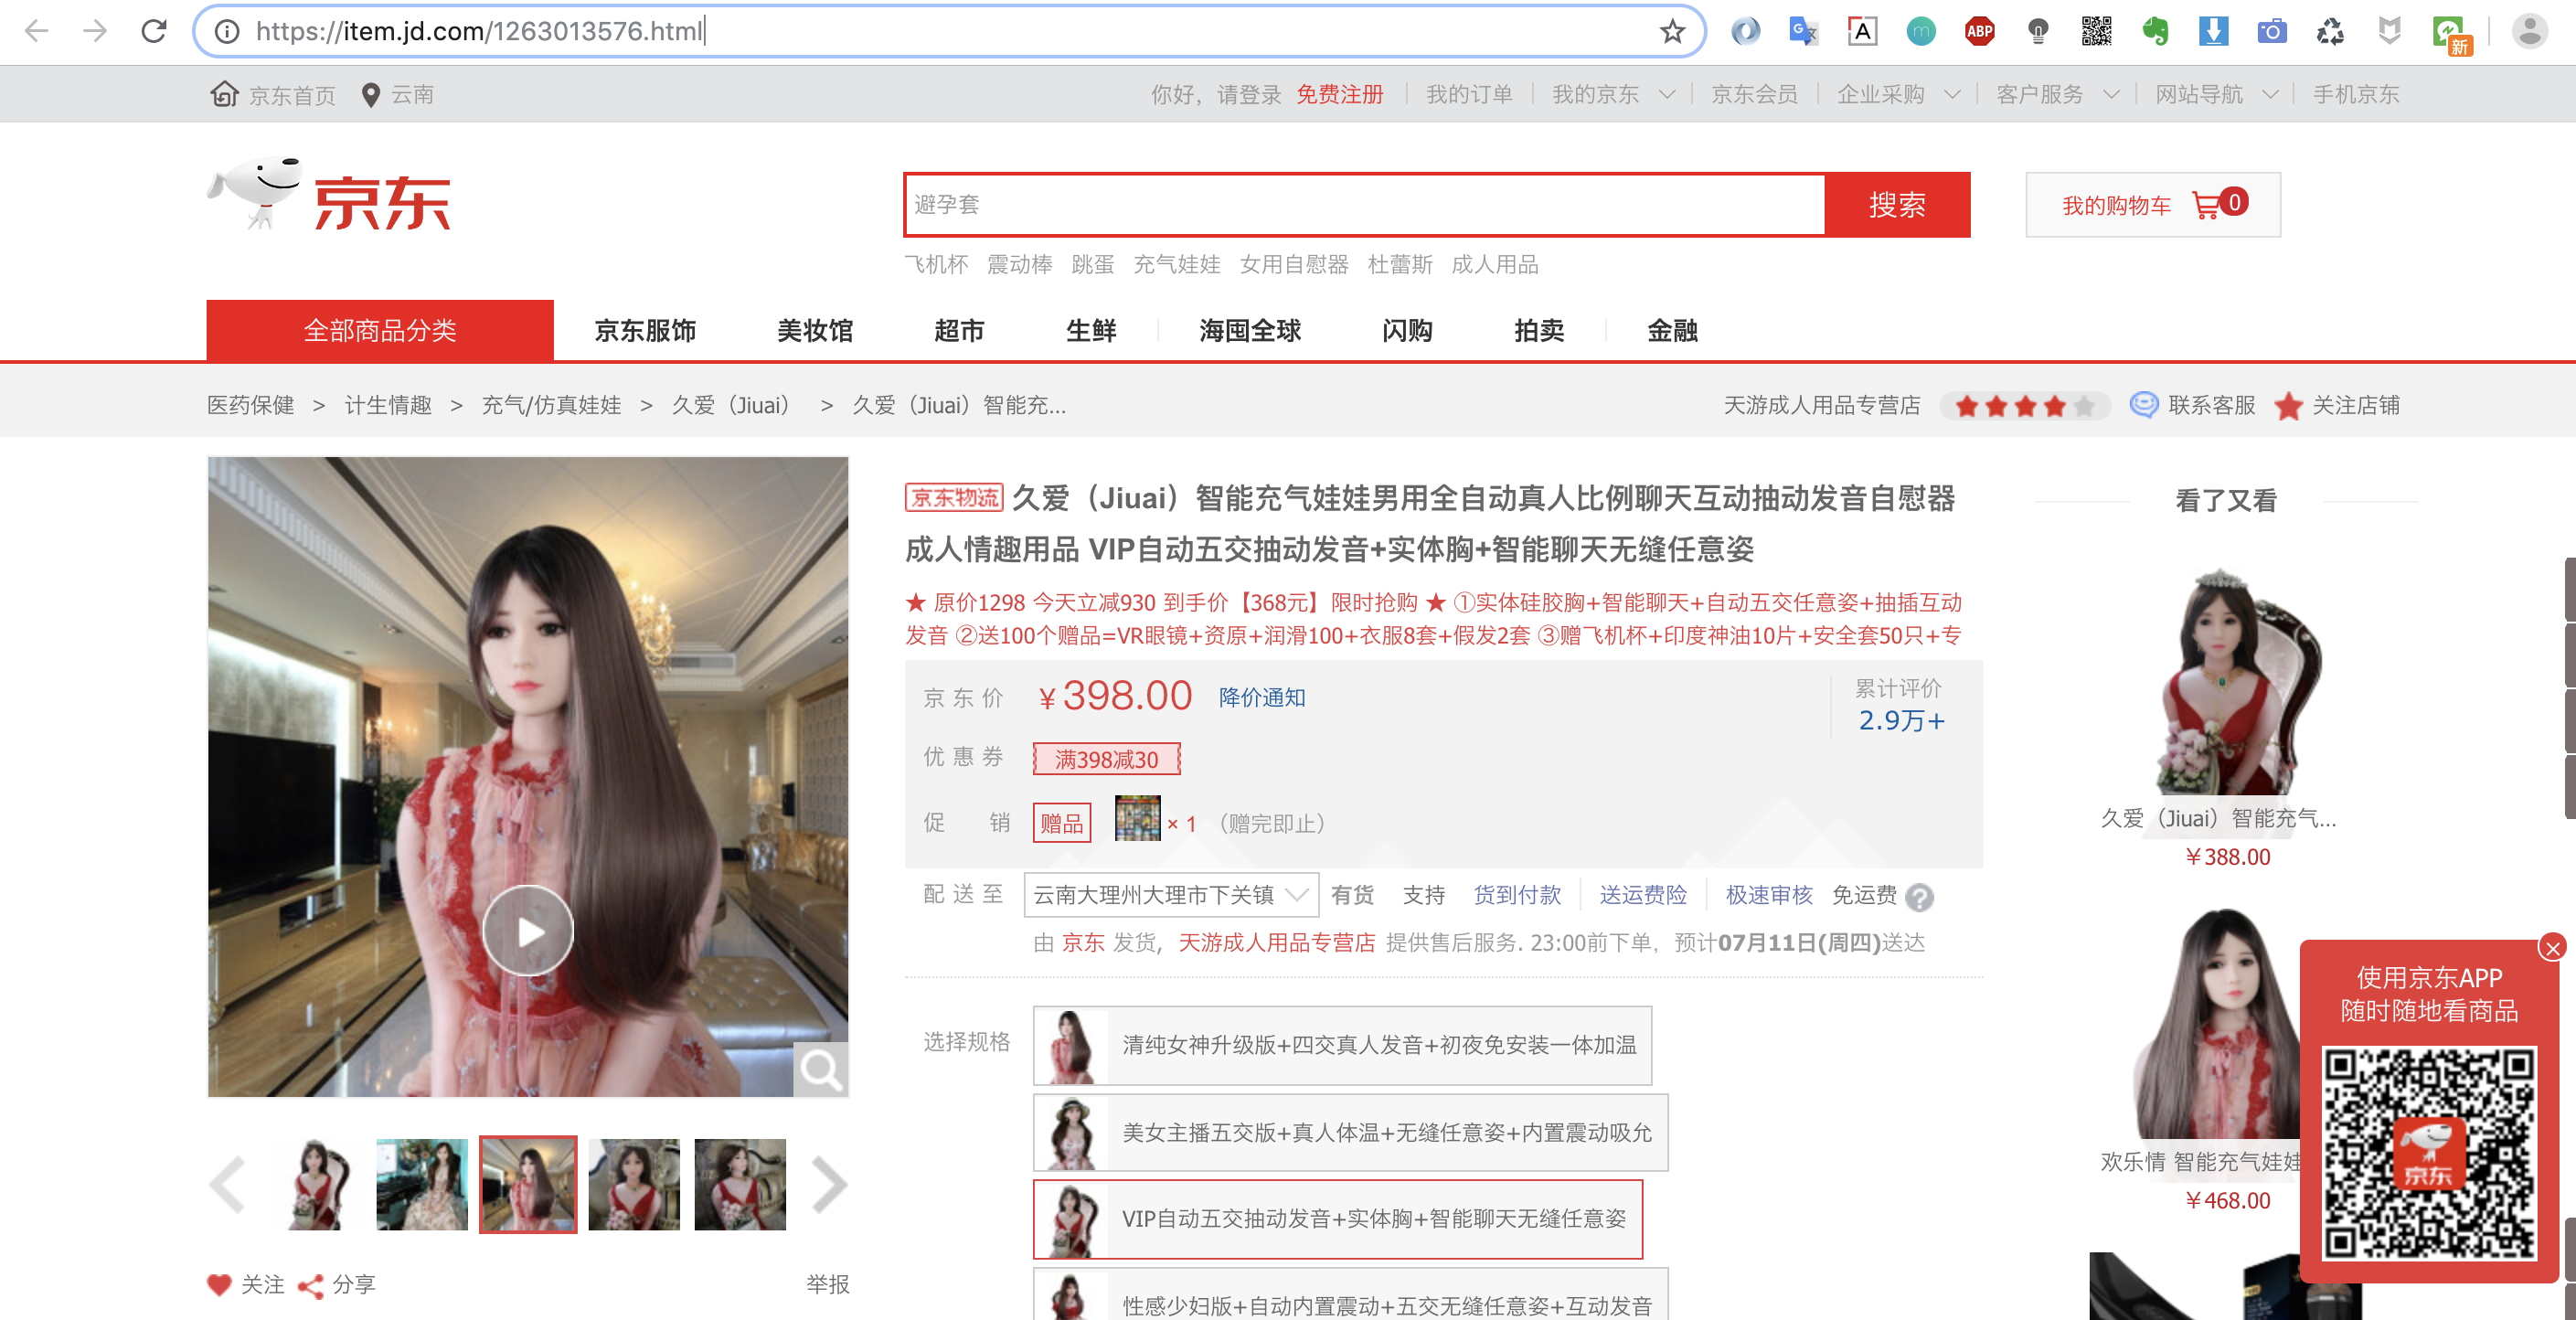Click the magnifier zoom icon on product image
The width and height of the screenshot is (2576, 1320).
point(820,1070)
